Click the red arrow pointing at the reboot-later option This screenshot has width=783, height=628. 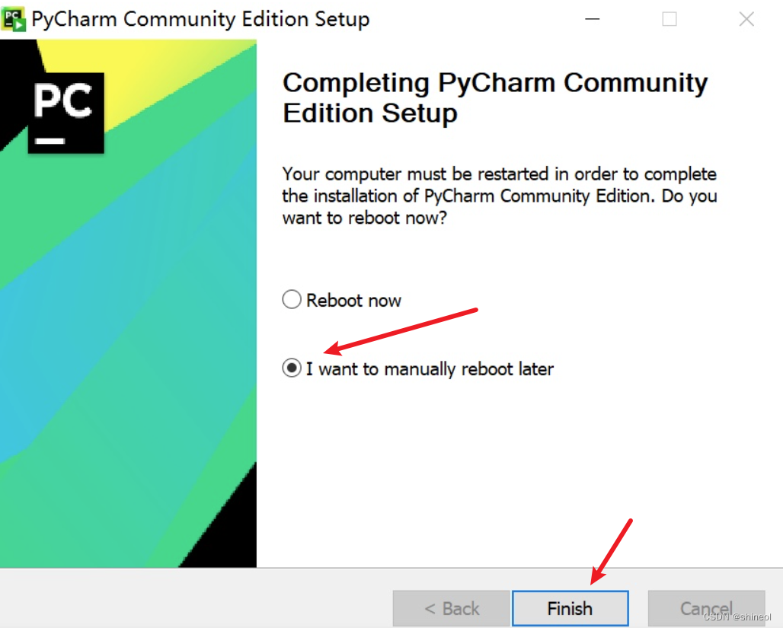click(401, 331)
